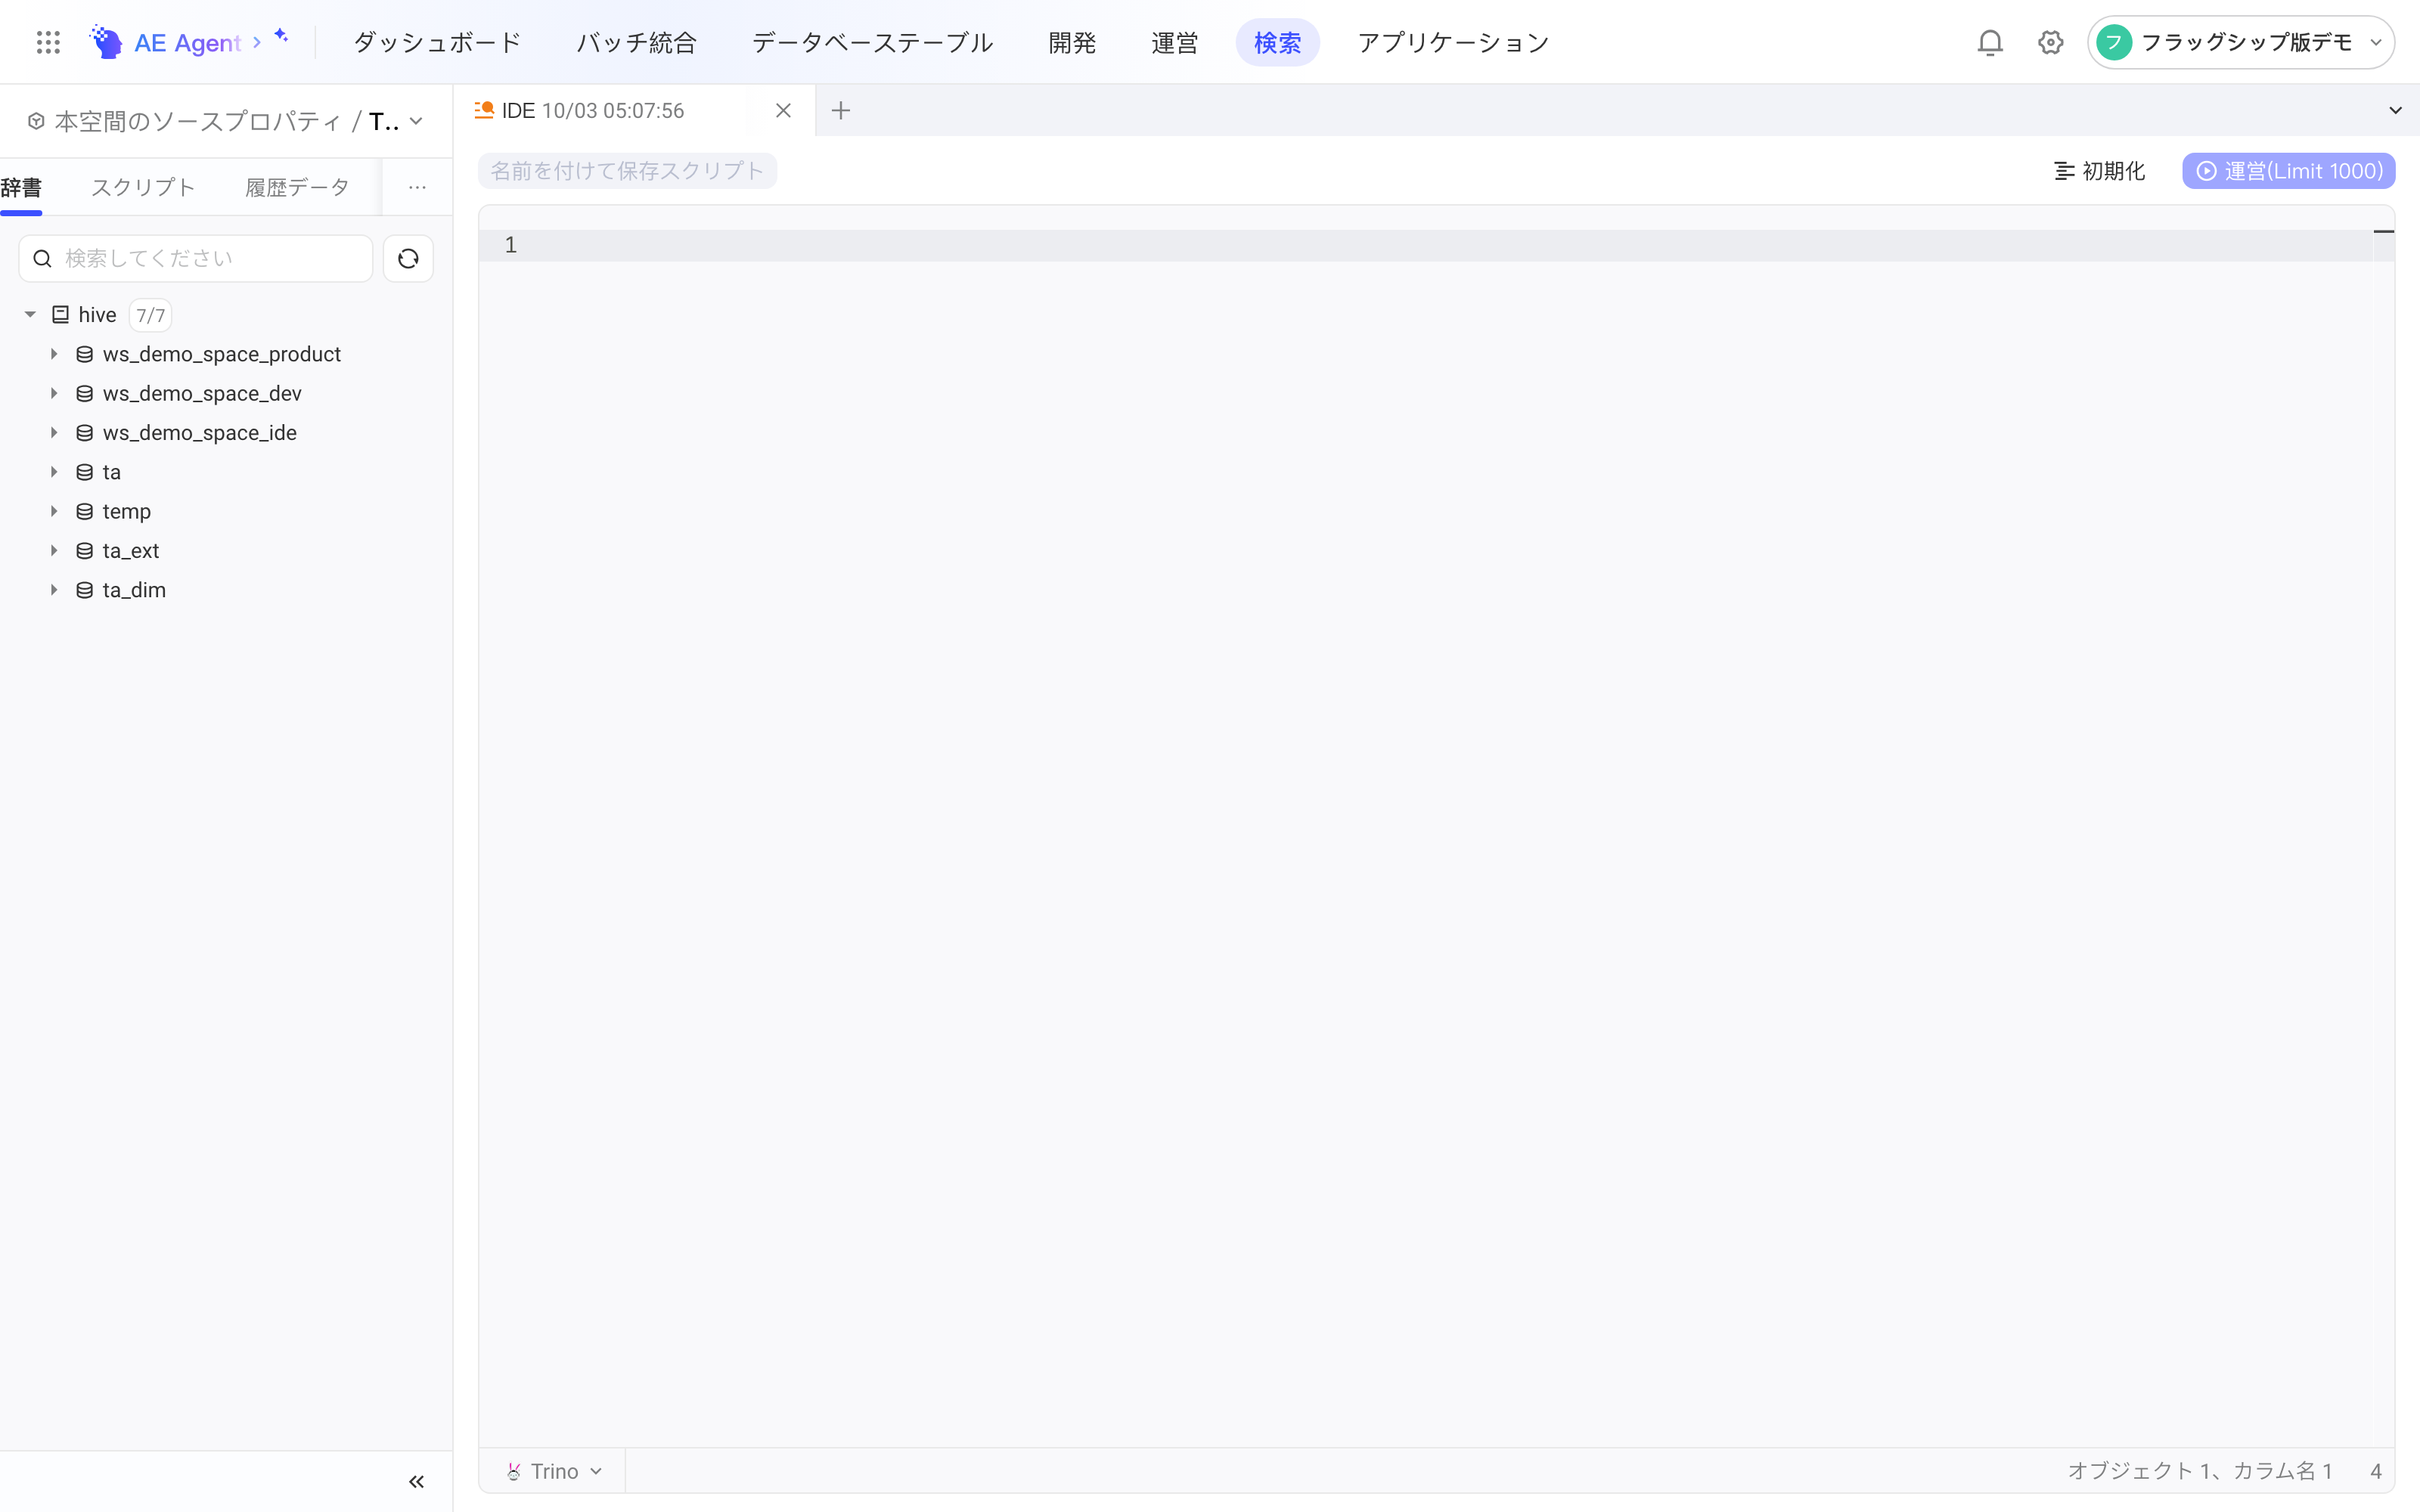Click the temp database icon
2420x1512 pixels.
85,511
